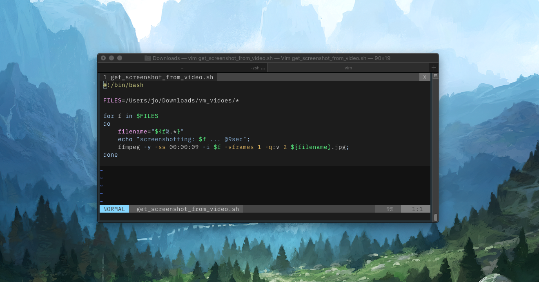Close the vim tab using X
Image resolution: width=539 pixels, height=282 pixels.
click(x=425, y=77)
